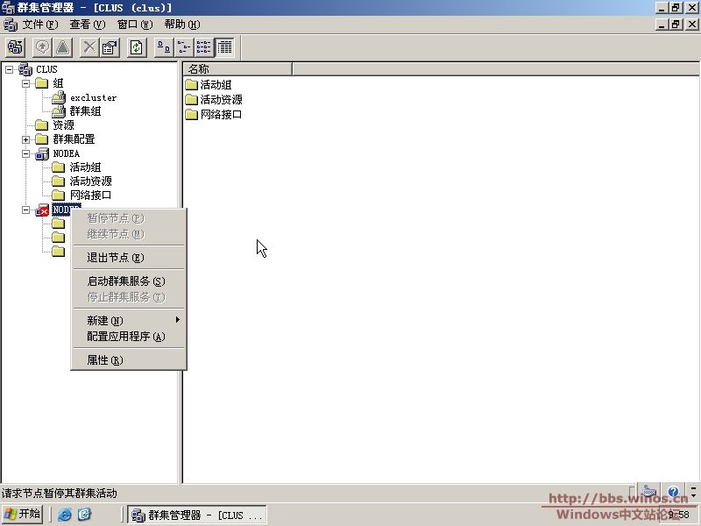
Task: Select the excluster group icon in tree
Action: [x=59, y=97]
